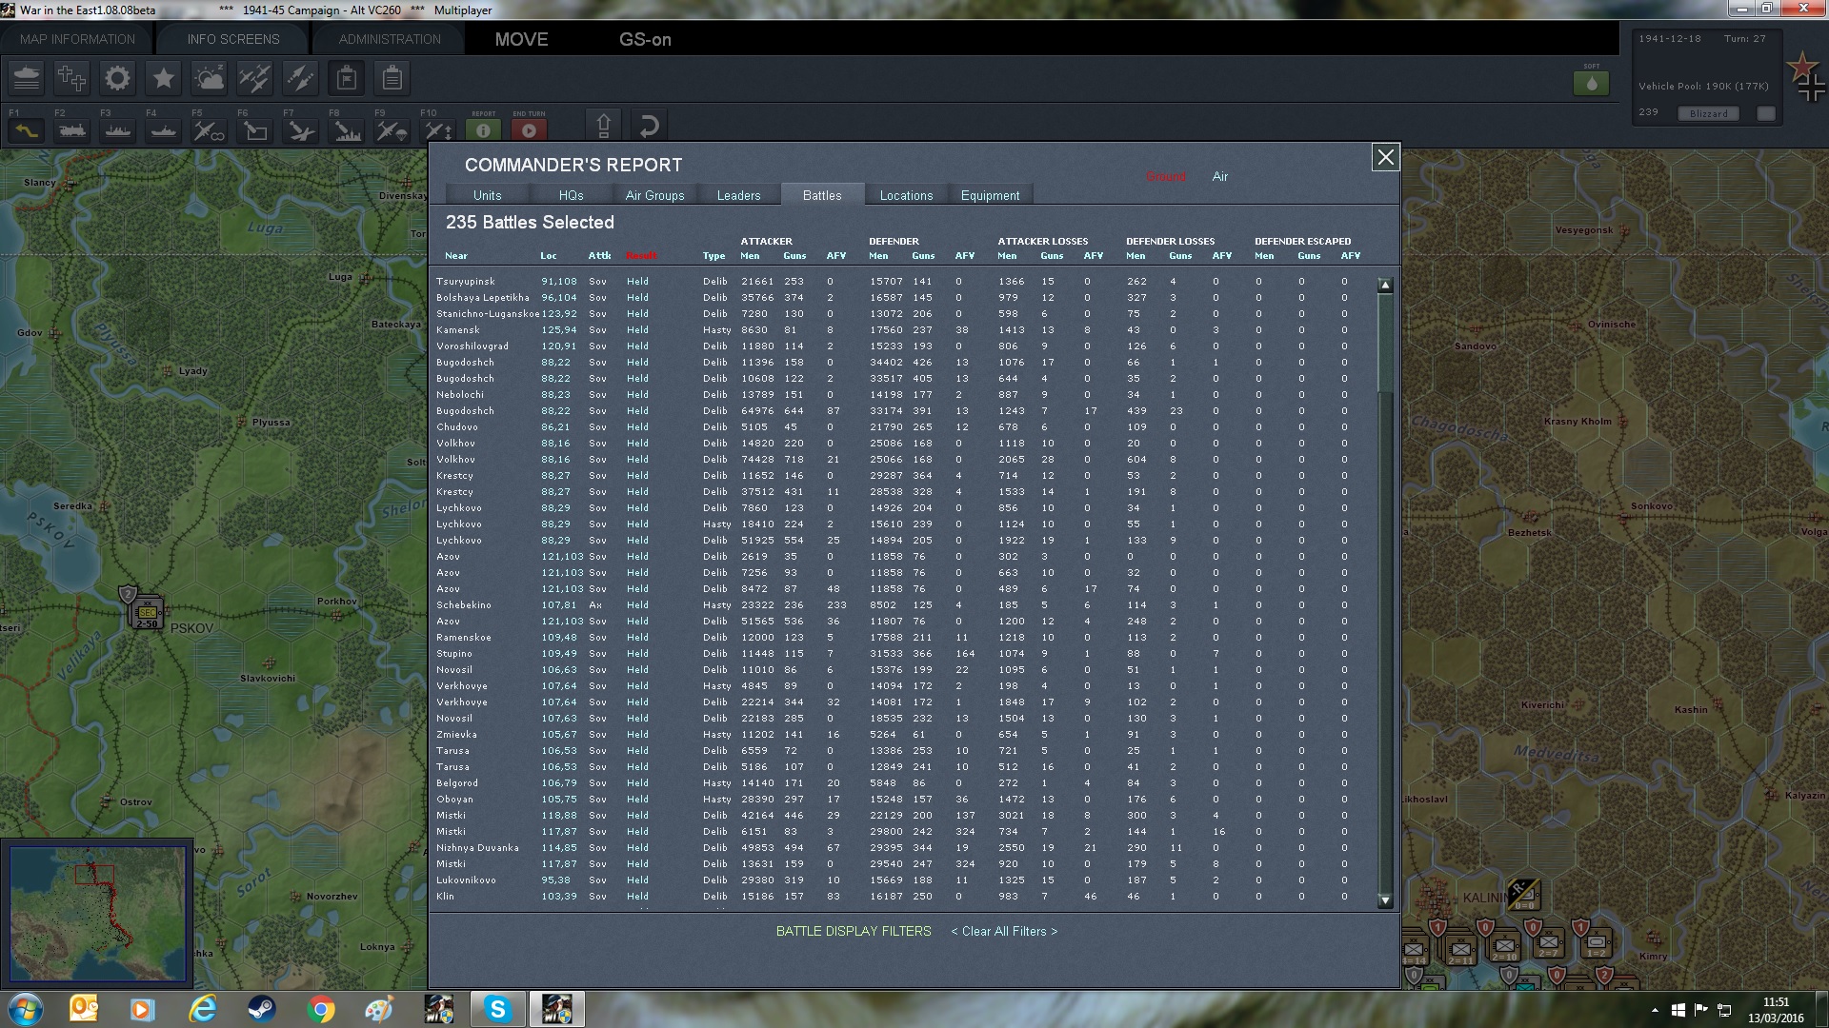The width and height of the screenshot is (1829, 1028).
Task: Click the green Report info button
Action: [483, 130]
